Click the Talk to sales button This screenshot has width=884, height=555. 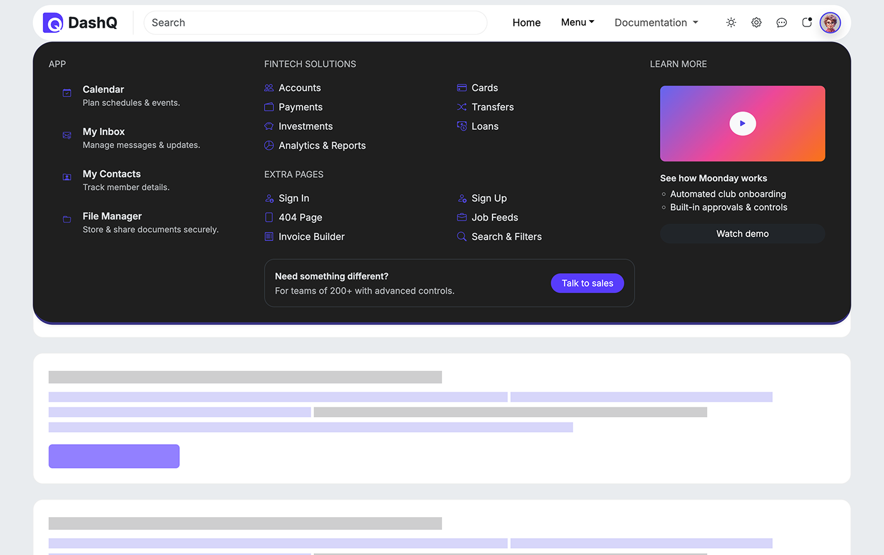point(587,283)
